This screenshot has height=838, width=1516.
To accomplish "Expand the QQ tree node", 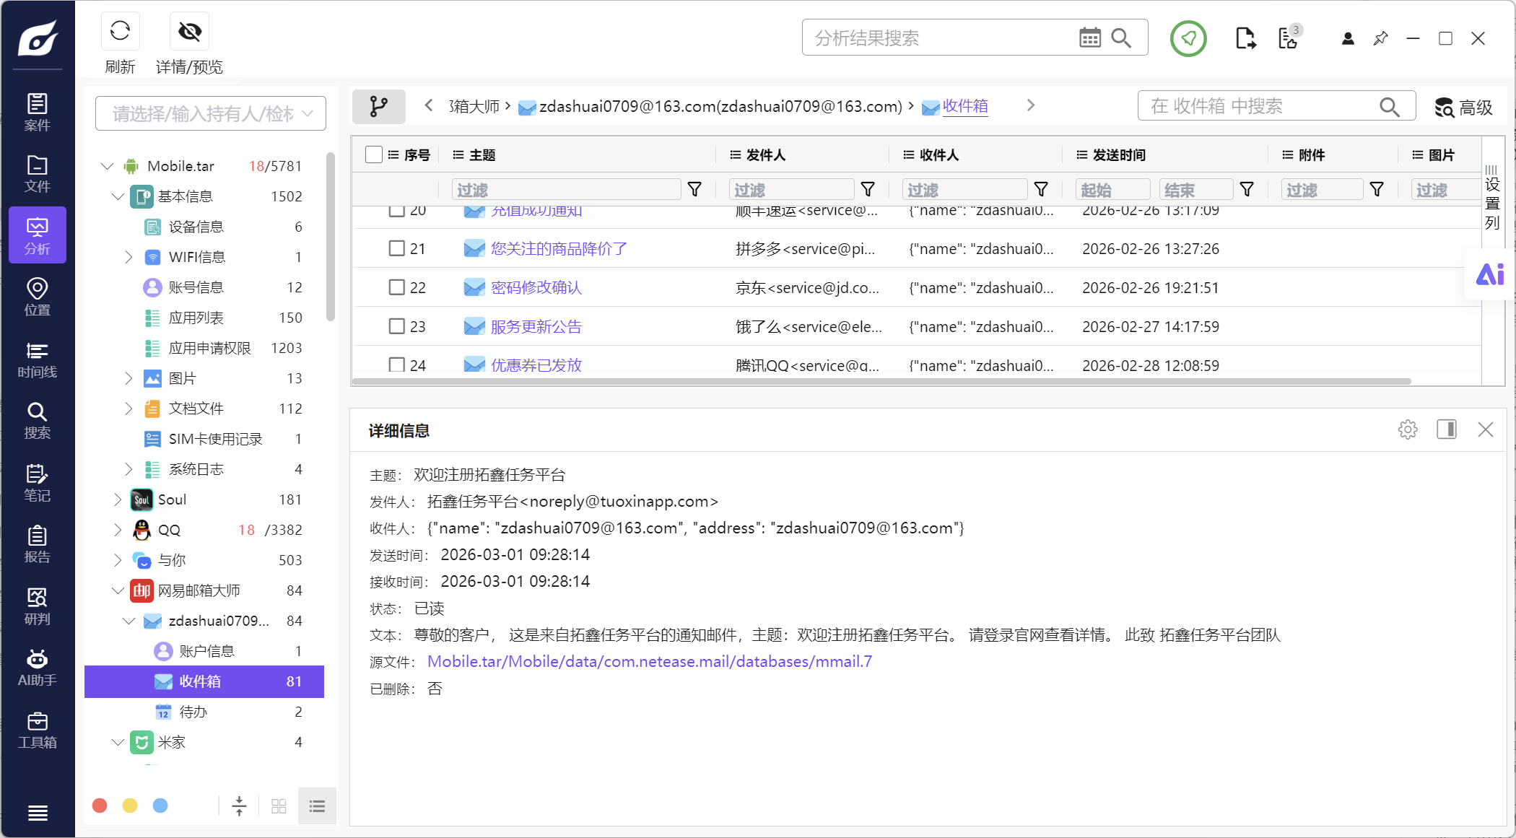I will click(x=118, y=530).
